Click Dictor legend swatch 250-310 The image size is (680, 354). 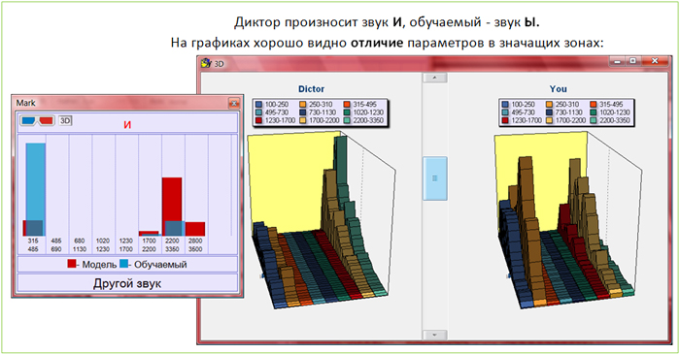point(303,105)
